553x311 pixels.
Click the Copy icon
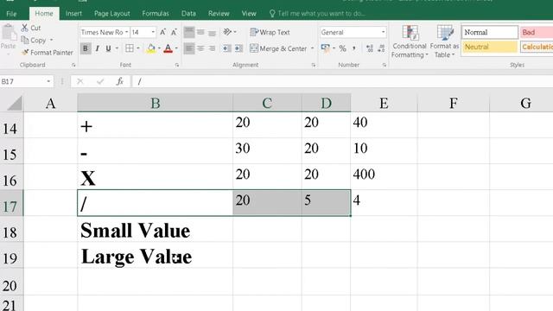coord(25,41)
